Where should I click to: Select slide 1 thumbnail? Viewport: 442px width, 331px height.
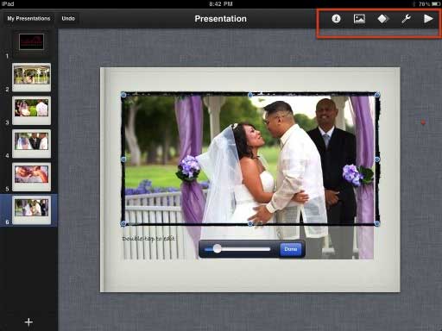pos(31,41)
